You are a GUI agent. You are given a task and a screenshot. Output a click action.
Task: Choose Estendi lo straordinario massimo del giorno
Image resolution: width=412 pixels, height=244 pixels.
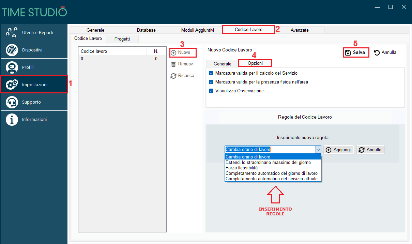point(273,163)
